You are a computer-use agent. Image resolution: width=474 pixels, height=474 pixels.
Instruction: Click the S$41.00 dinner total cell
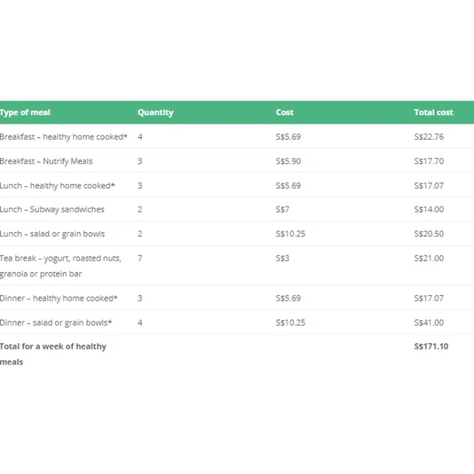(429, 323)
